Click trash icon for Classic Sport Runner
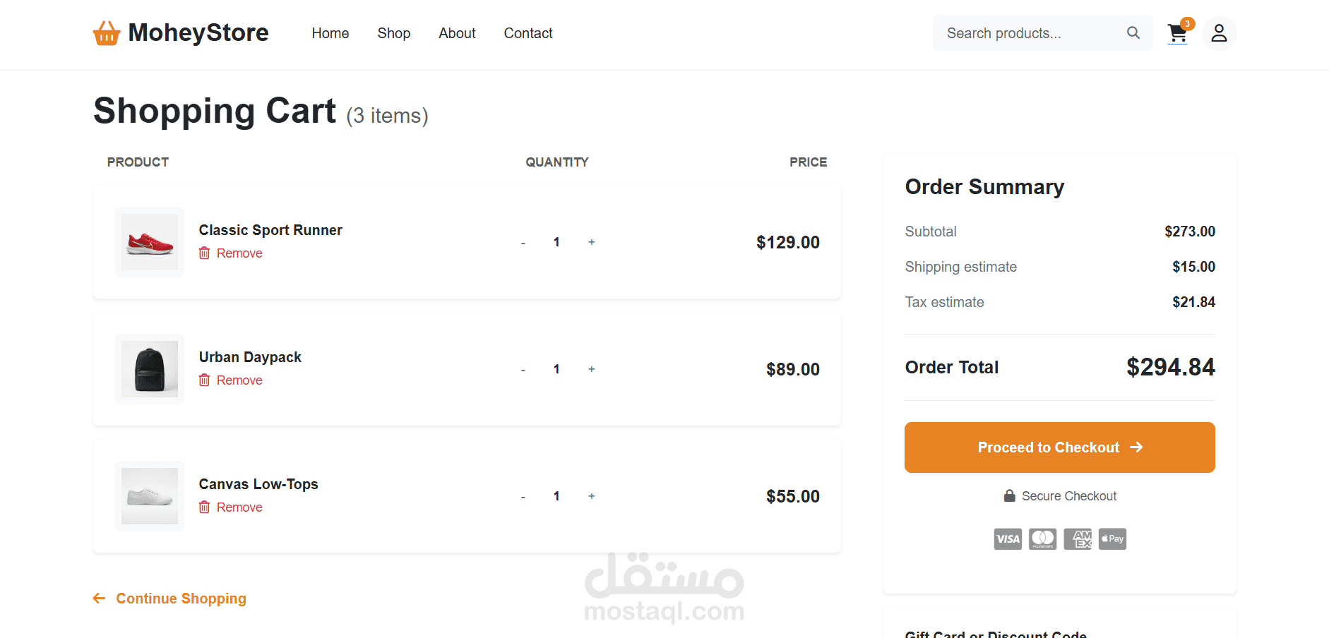 pos(204,253)
